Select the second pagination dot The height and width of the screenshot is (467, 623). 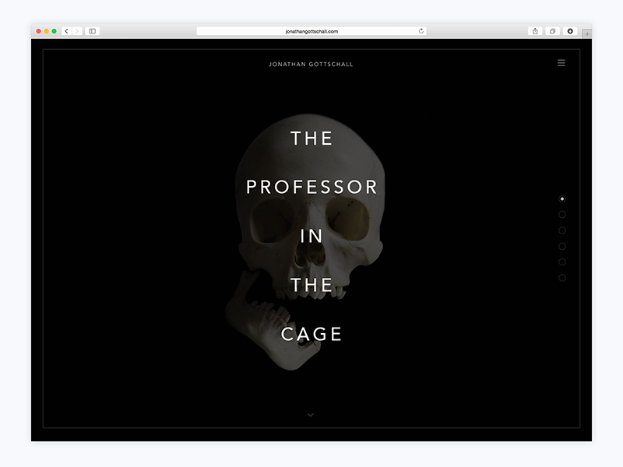(561, 213)
